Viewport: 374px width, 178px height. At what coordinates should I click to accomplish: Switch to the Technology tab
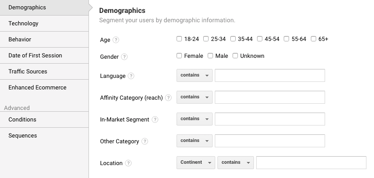pyautogui.click(x=24, y=24)
